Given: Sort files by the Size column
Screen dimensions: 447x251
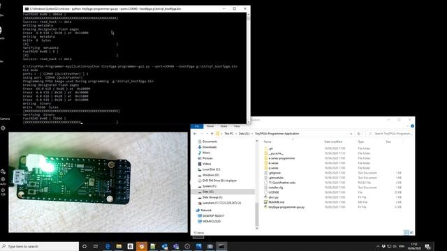Looking at the screenshot, I should coord(388,142).
